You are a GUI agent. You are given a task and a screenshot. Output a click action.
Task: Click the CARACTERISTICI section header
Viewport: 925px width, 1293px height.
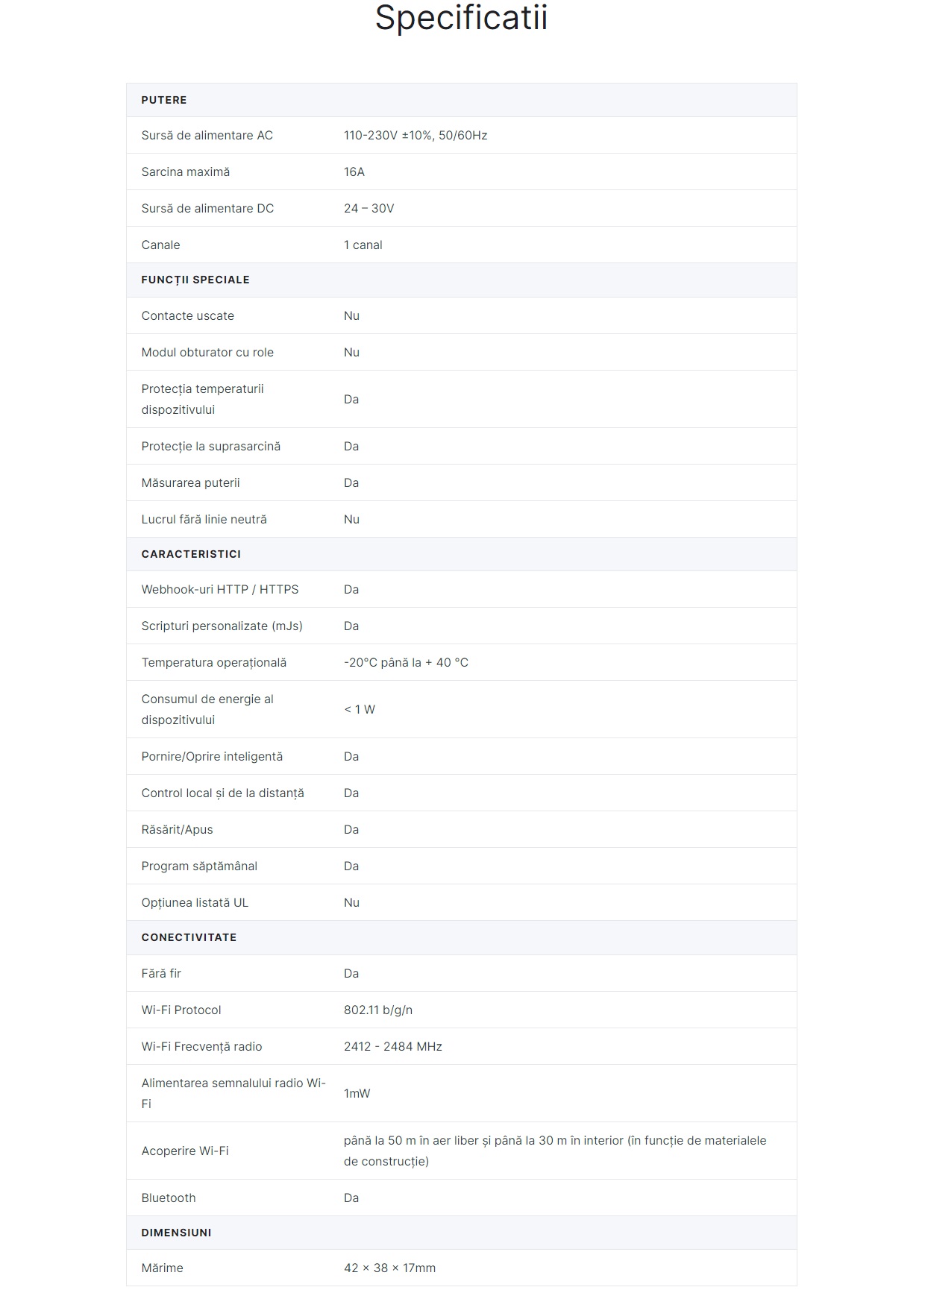[x=191, y=554]
